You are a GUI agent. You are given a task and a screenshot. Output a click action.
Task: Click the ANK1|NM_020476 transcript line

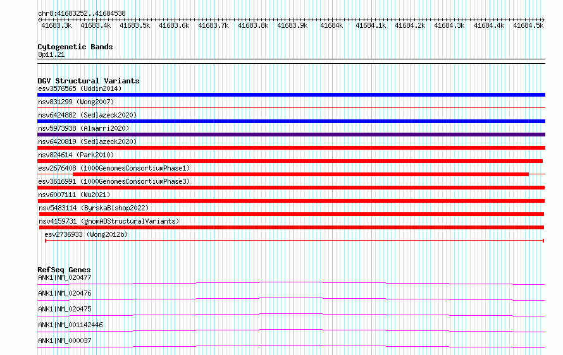pos(291,299)
